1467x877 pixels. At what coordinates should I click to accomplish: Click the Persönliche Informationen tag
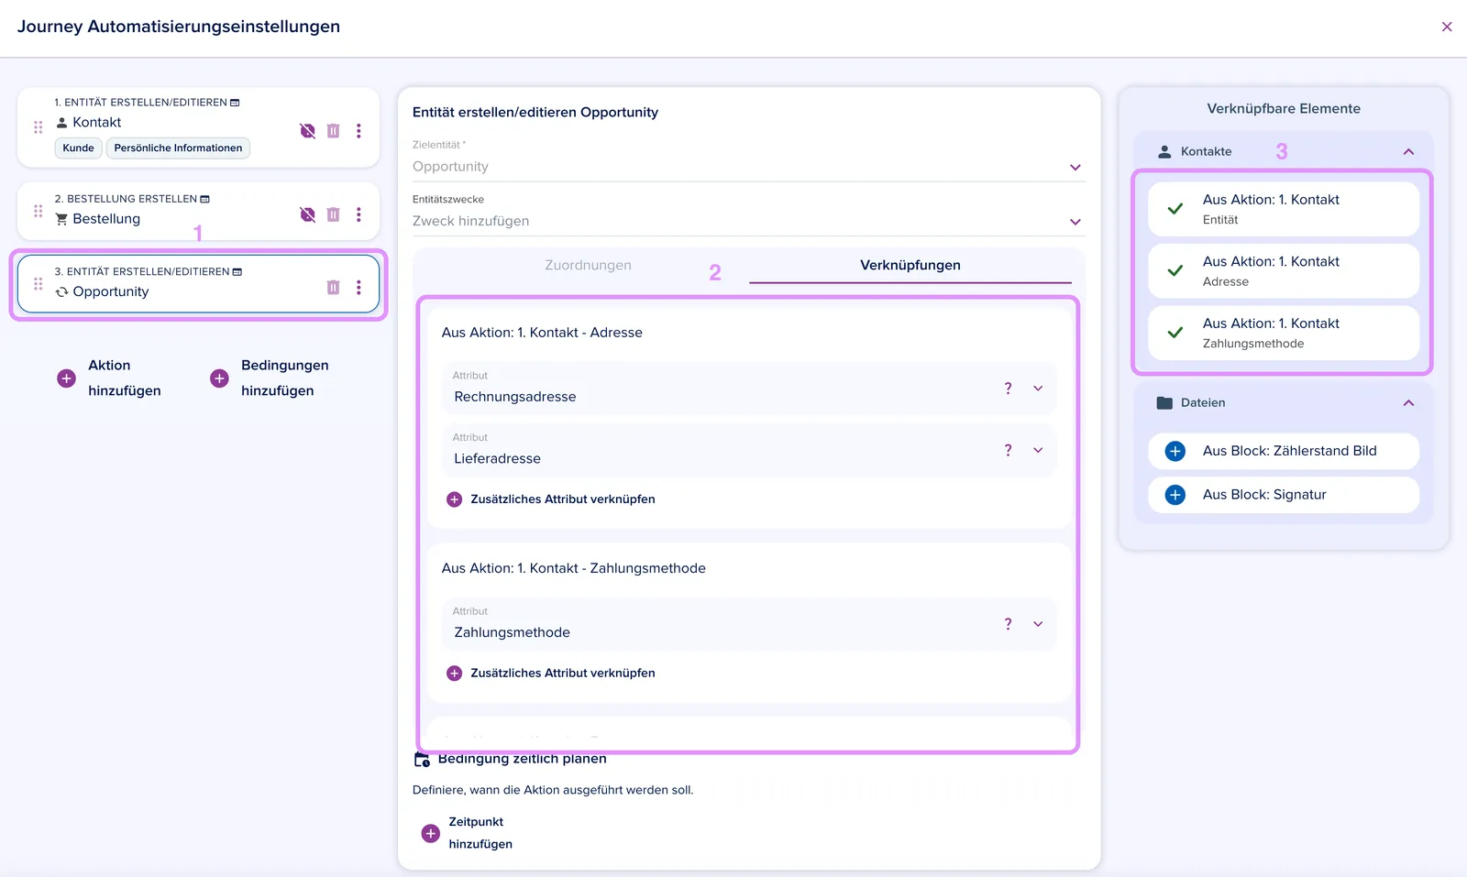coord(179,148)
